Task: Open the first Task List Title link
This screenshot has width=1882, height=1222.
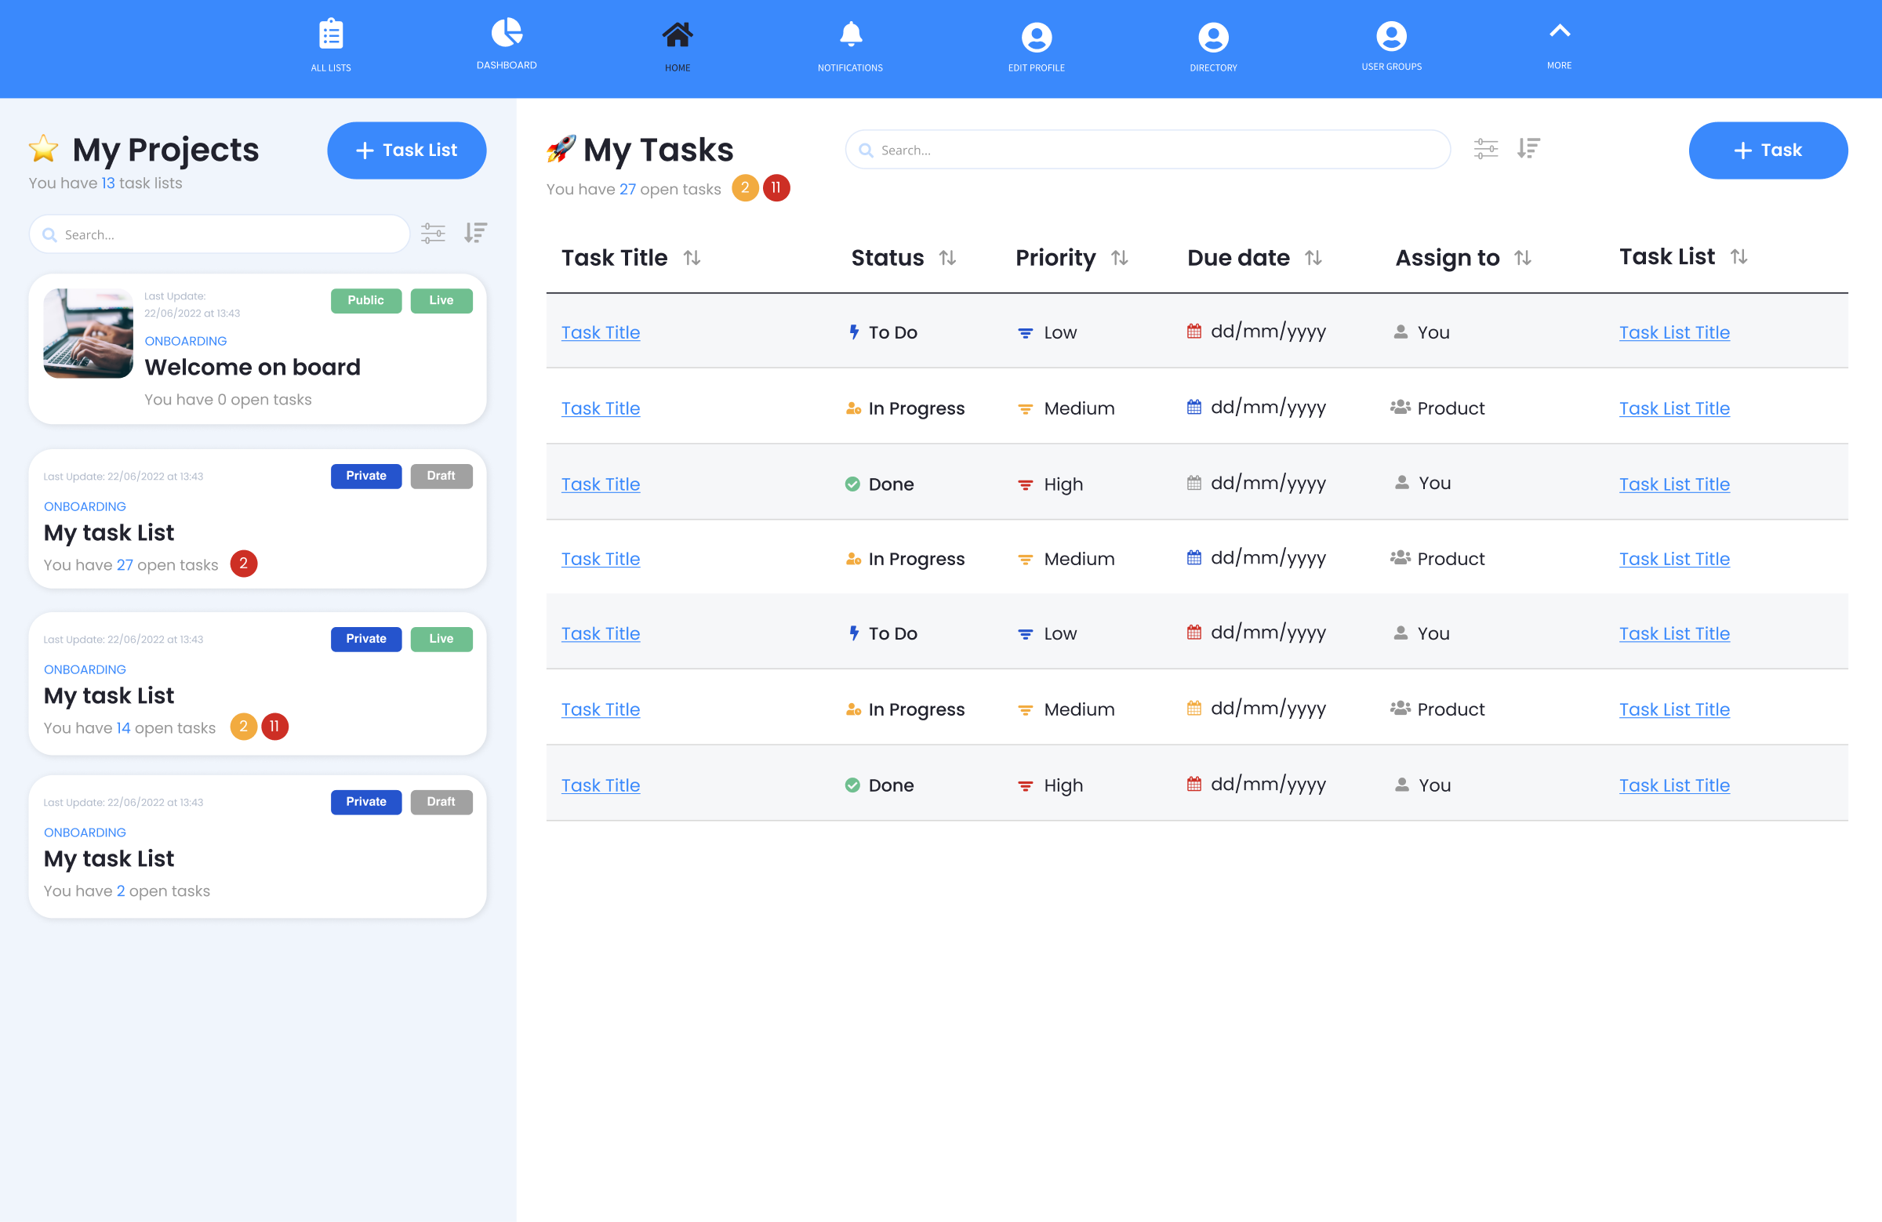Action: click(1674, 332)
